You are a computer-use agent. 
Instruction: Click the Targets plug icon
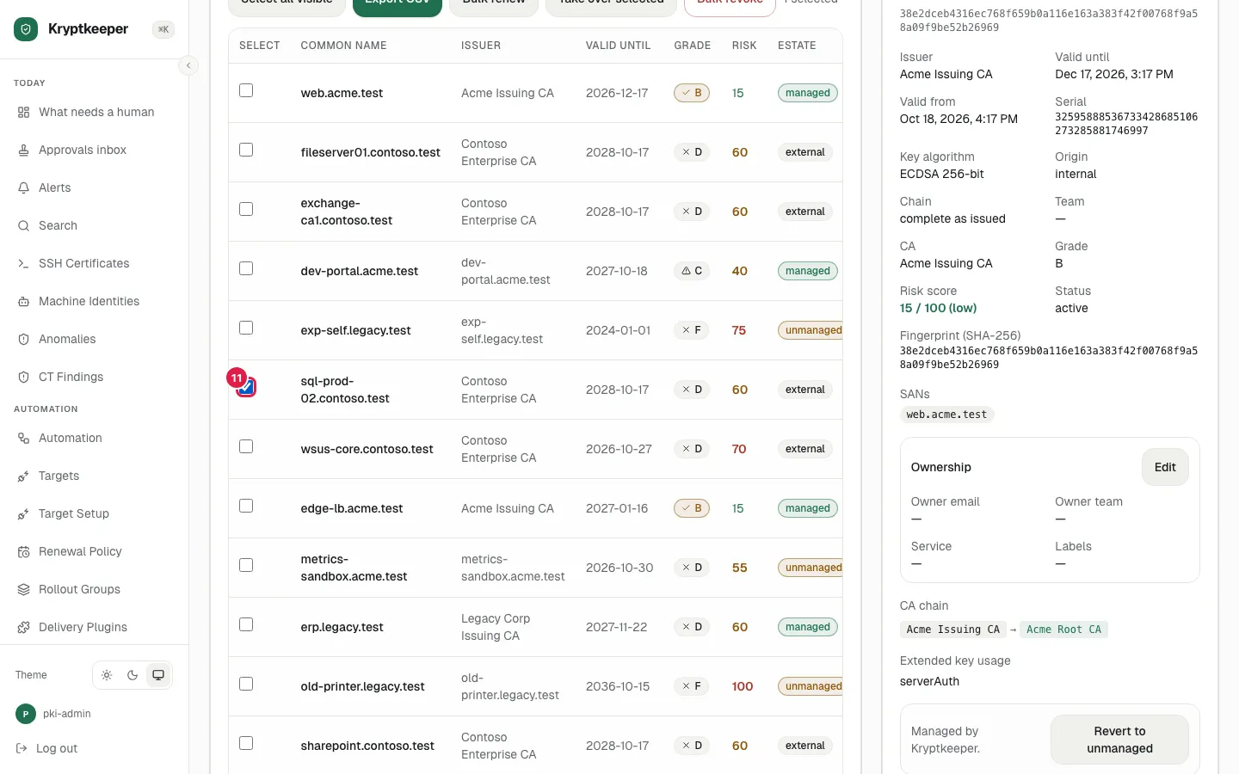tap(24, 476)
